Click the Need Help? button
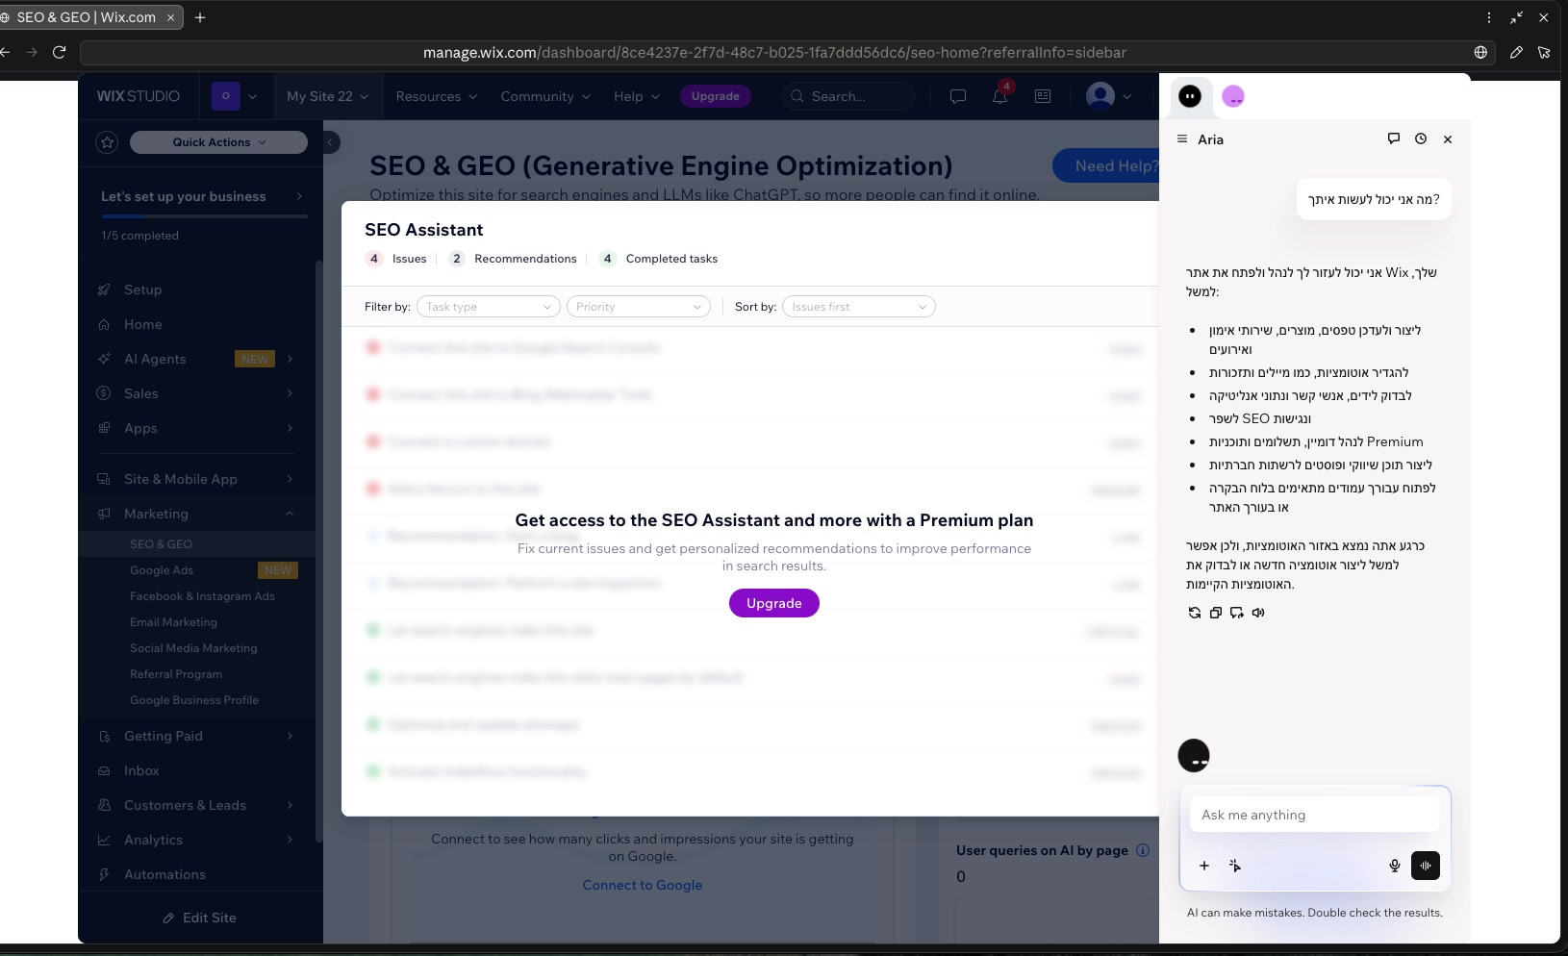 pos(1106,165)
